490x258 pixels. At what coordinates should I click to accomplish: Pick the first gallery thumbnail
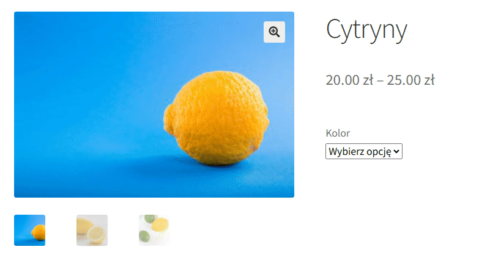coord(30,230)
